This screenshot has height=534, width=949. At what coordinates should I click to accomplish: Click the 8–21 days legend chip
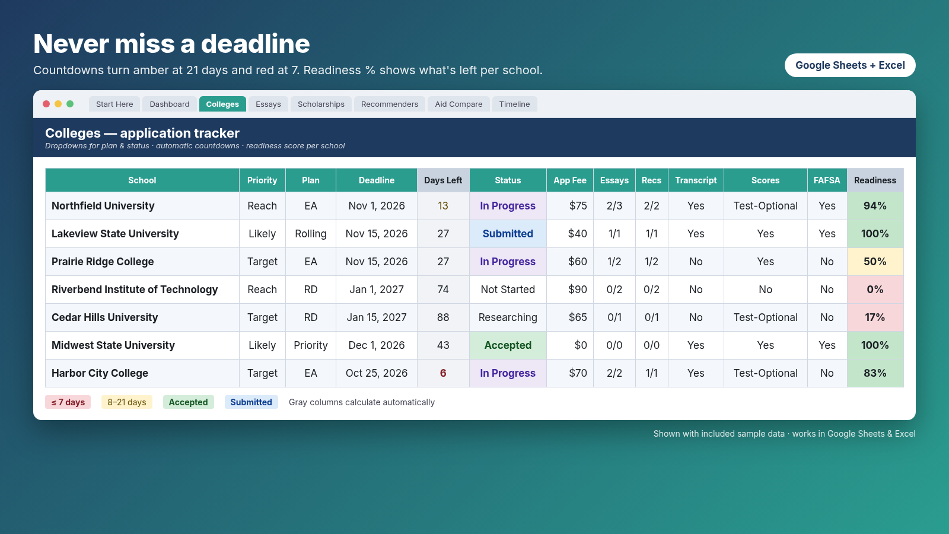click(x=127, y=402)
